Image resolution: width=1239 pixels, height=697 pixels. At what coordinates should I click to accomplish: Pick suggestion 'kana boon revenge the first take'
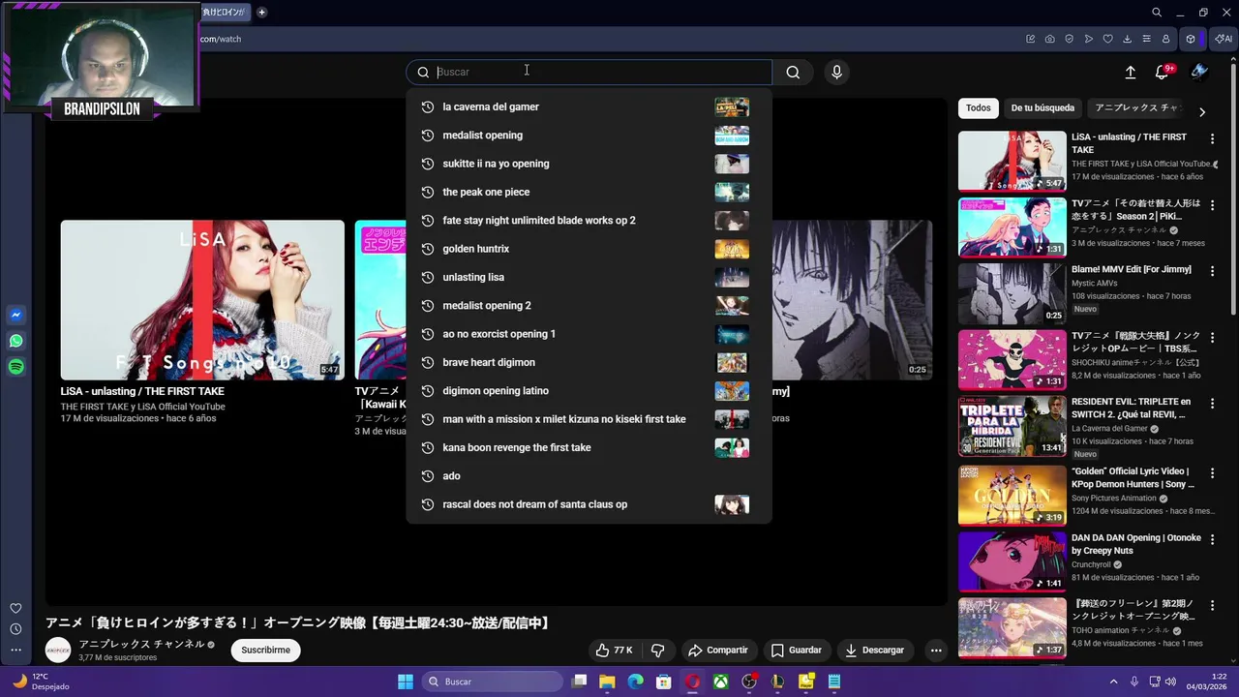click(x=589, y=447)
